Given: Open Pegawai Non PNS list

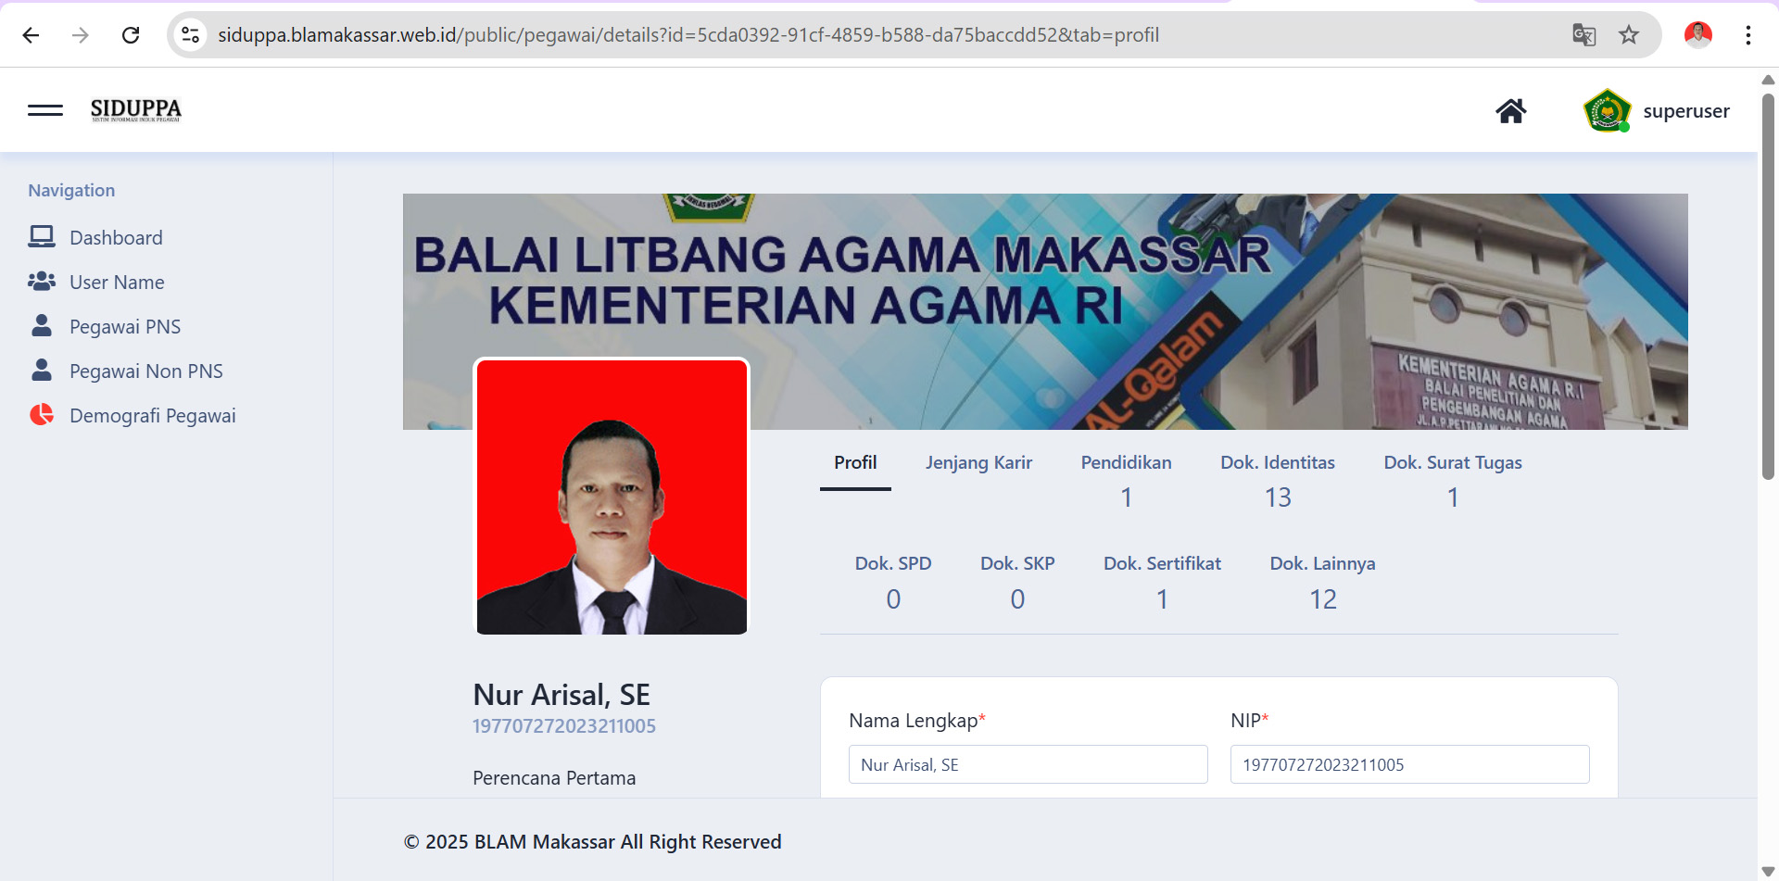Looking at the screenshot, I should (146, 371).
